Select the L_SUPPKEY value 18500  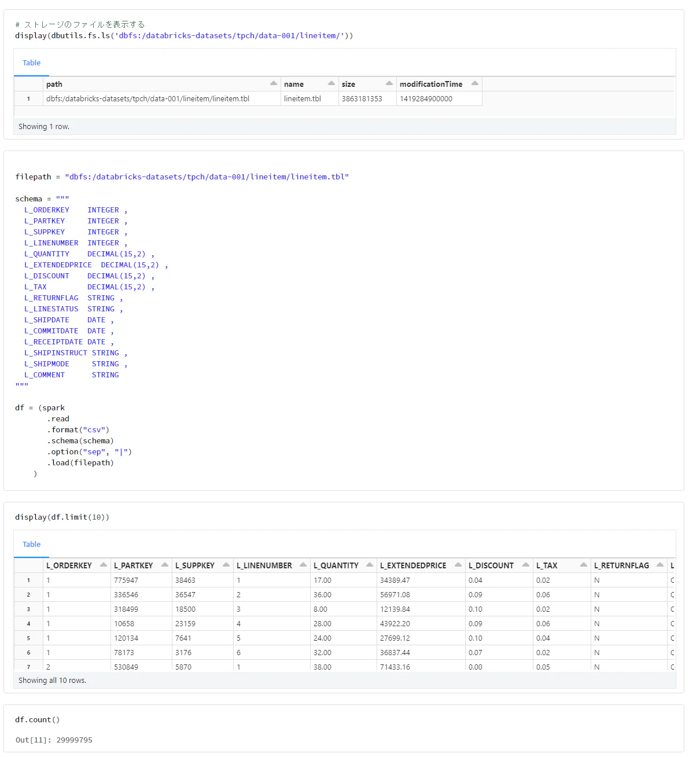186,609
